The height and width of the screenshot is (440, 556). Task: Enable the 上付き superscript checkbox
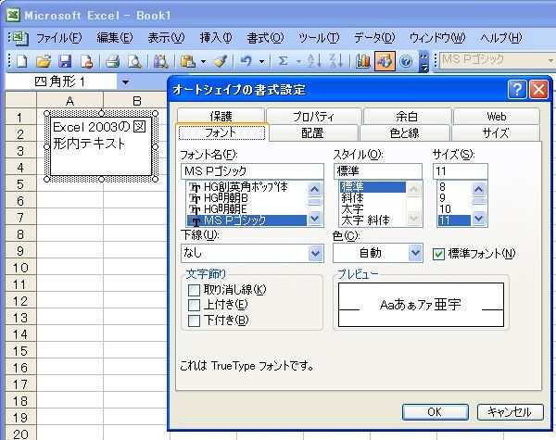coord(194,305)
